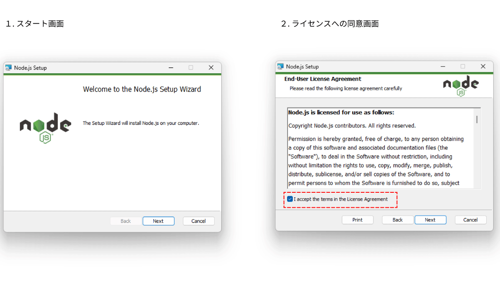Click 'Please read the following license agreement carefully'
500x281 pixels.
click(x=346, y=89)
